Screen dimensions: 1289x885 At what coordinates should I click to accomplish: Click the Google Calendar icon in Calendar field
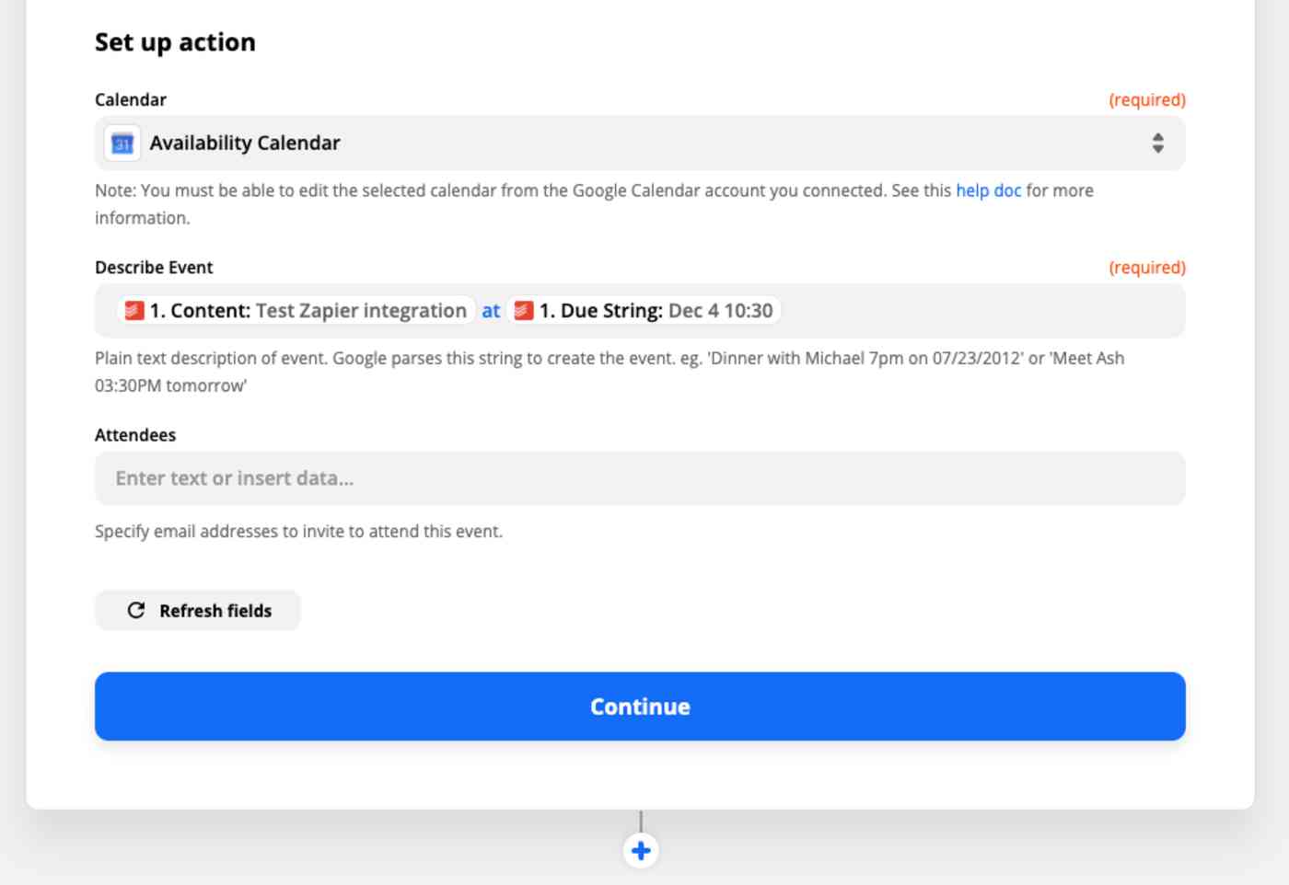click(x=122, y=144)
